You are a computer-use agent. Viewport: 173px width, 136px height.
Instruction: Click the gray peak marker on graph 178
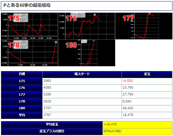[56, 42]
